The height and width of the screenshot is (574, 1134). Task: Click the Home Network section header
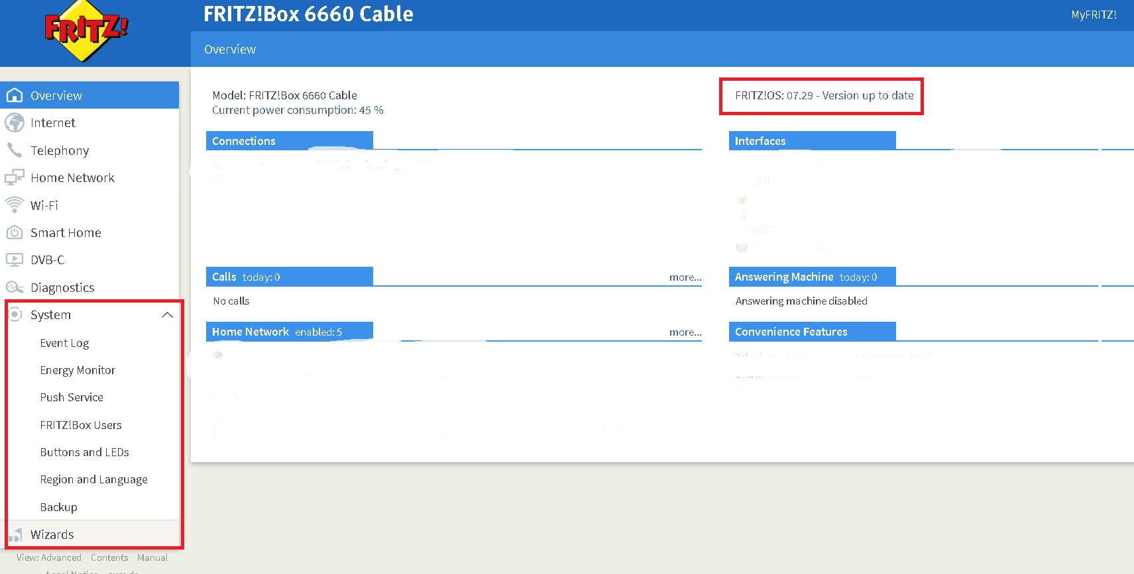(290, 332)
